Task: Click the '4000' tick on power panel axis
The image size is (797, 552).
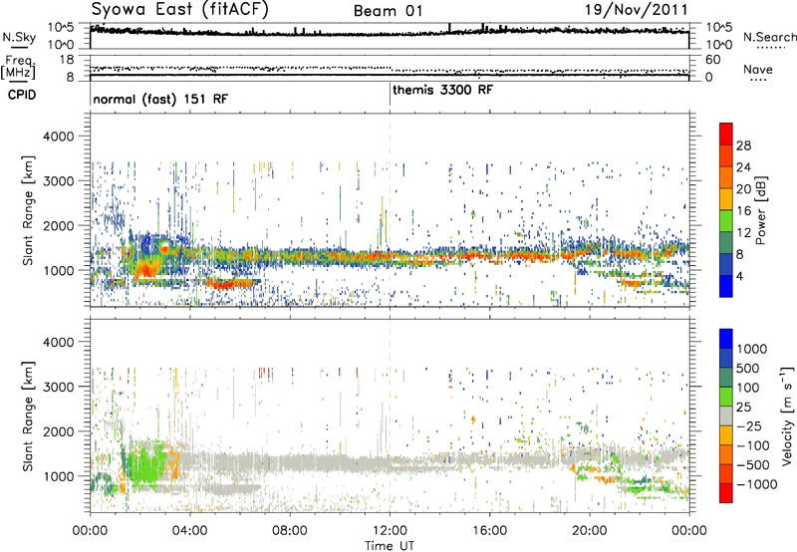Action: coord(59,137)
